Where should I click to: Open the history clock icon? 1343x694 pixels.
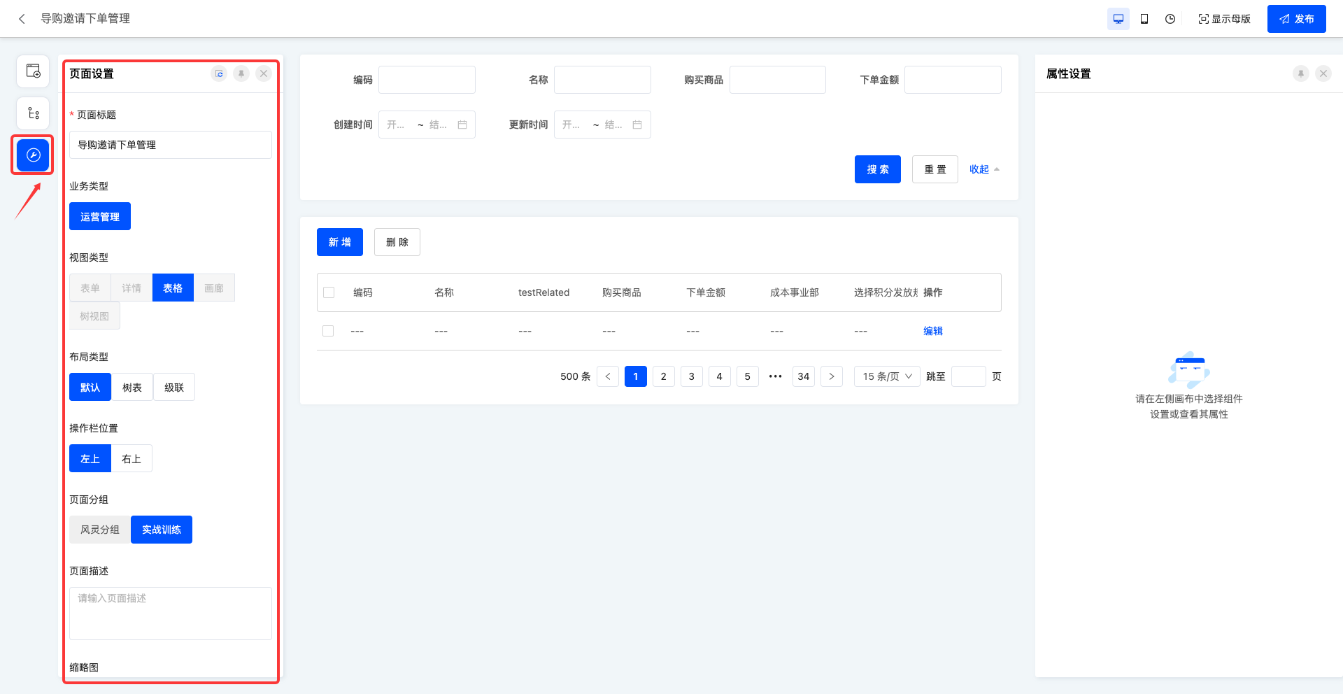pos(1170,19)
